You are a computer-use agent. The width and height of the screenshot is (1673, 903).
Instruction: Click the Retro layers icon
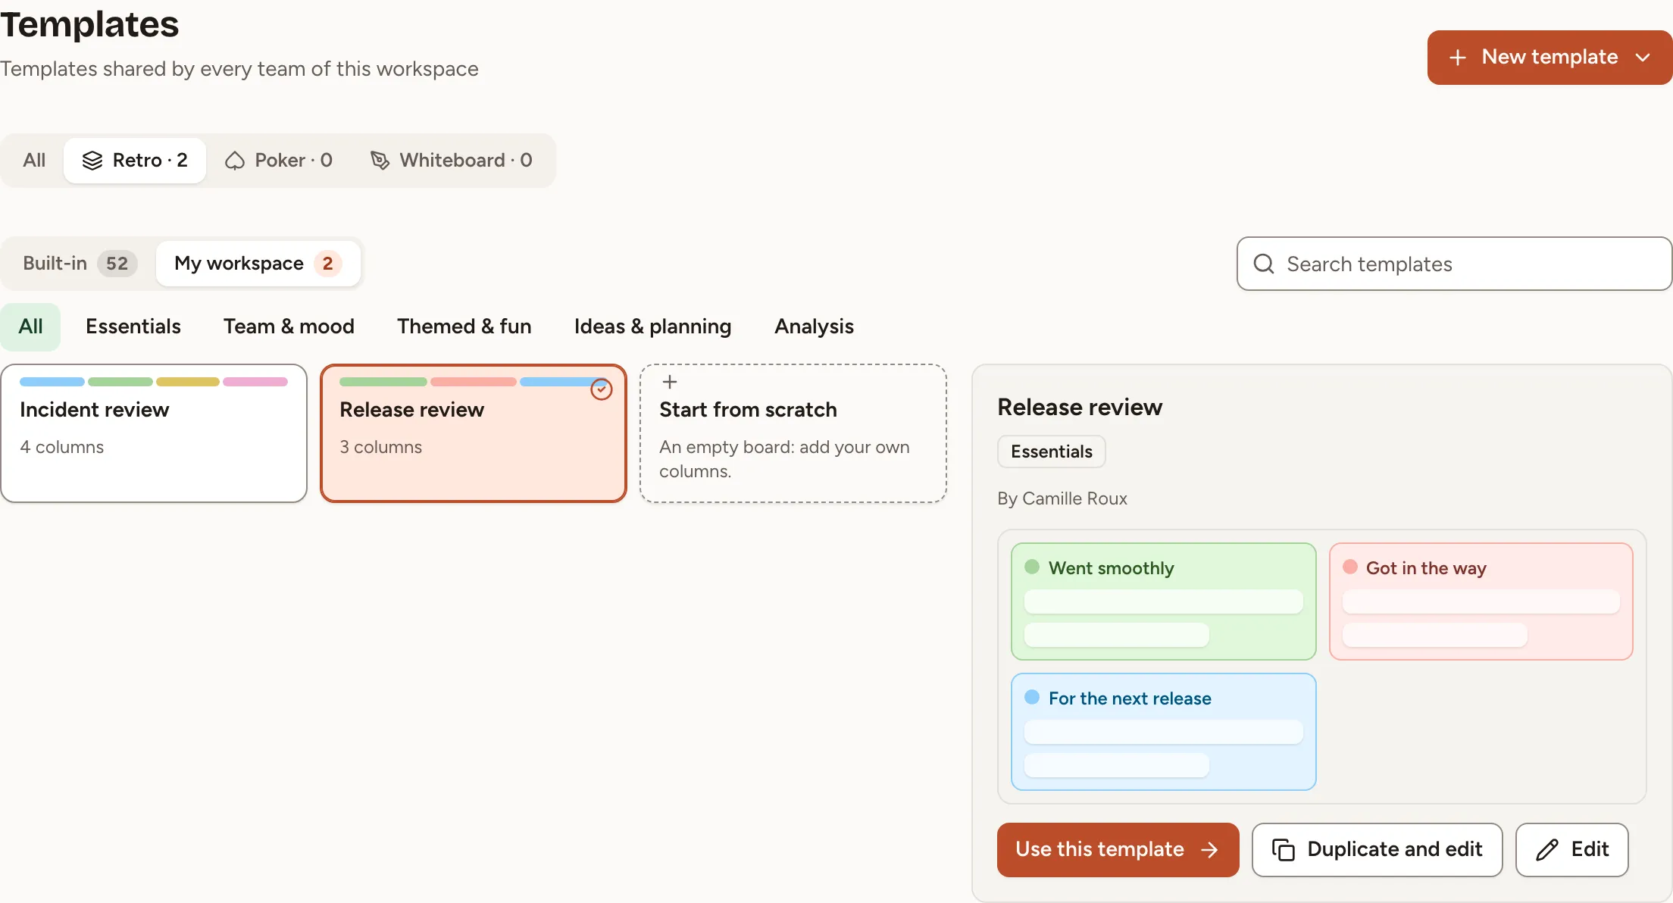(x=92, y=161)
